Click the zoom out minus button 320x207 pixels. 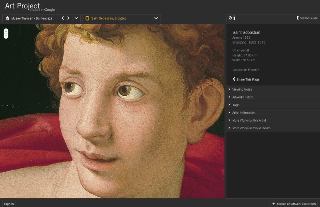[6, 36]
